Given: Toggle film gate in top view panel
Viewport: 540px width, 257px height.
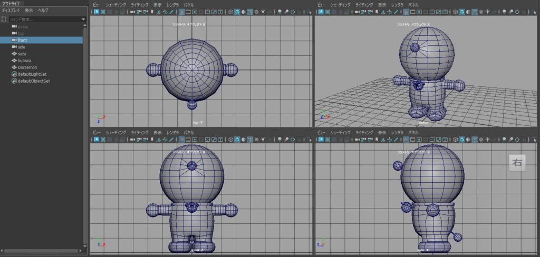Looking at the screenshot, I should pyautogui.click(x=188, y=12).
